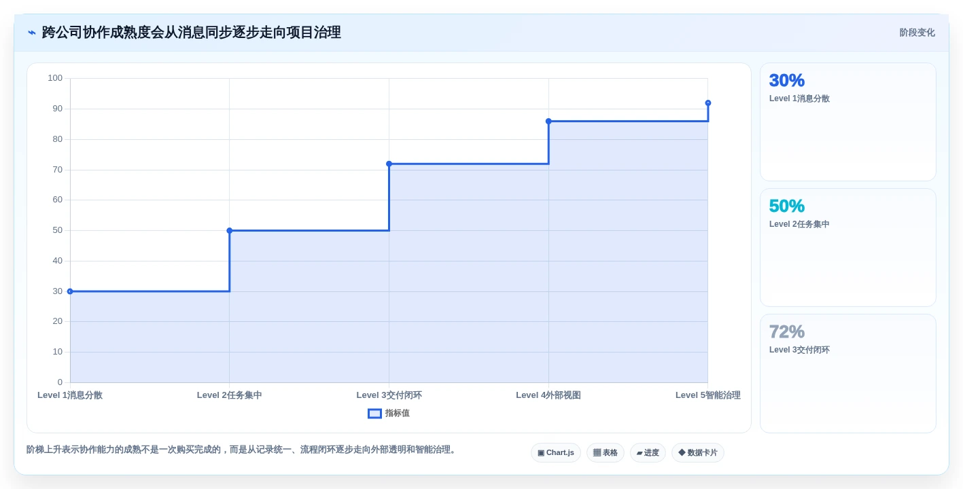963x489 pixels.
Task: Click the data point at Level 1消息分散
Action: tap(70, 291)
